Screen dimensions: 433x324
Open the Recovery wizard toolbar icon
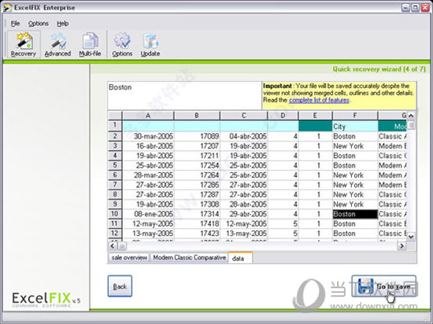point(24,44)
